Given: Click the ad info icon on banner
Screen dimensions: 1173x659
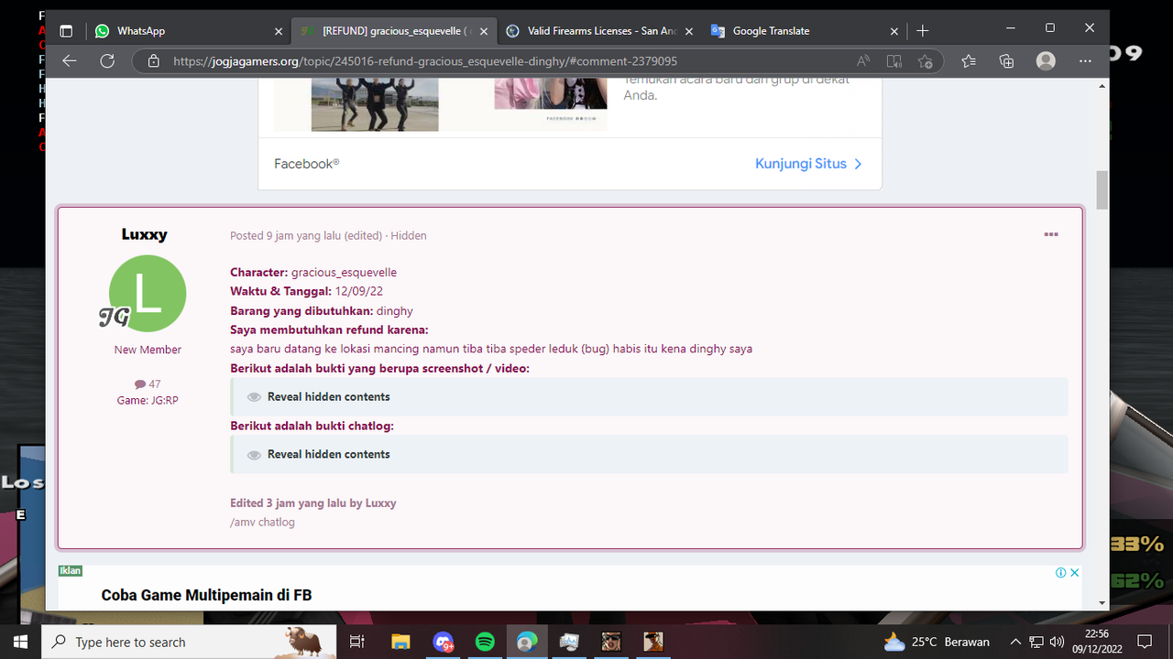Looking at the screenshot, I should tap(1060, 573).
